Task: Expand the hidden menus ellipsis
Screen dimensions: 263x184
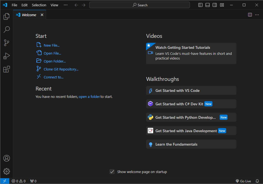Action: click(66, 5)
